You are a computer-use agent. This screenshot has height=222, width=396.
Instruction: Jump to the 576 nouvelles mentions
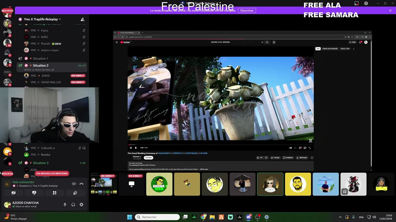[x=52, y=174]
